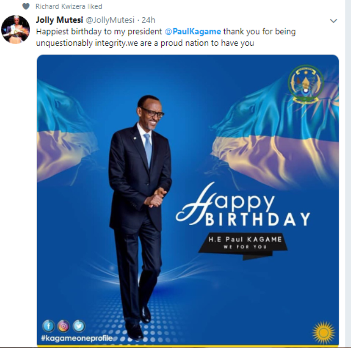Screen dimensions: 351x348
Task: Click the yellow sun icon in the image corner
Action: 324,333
